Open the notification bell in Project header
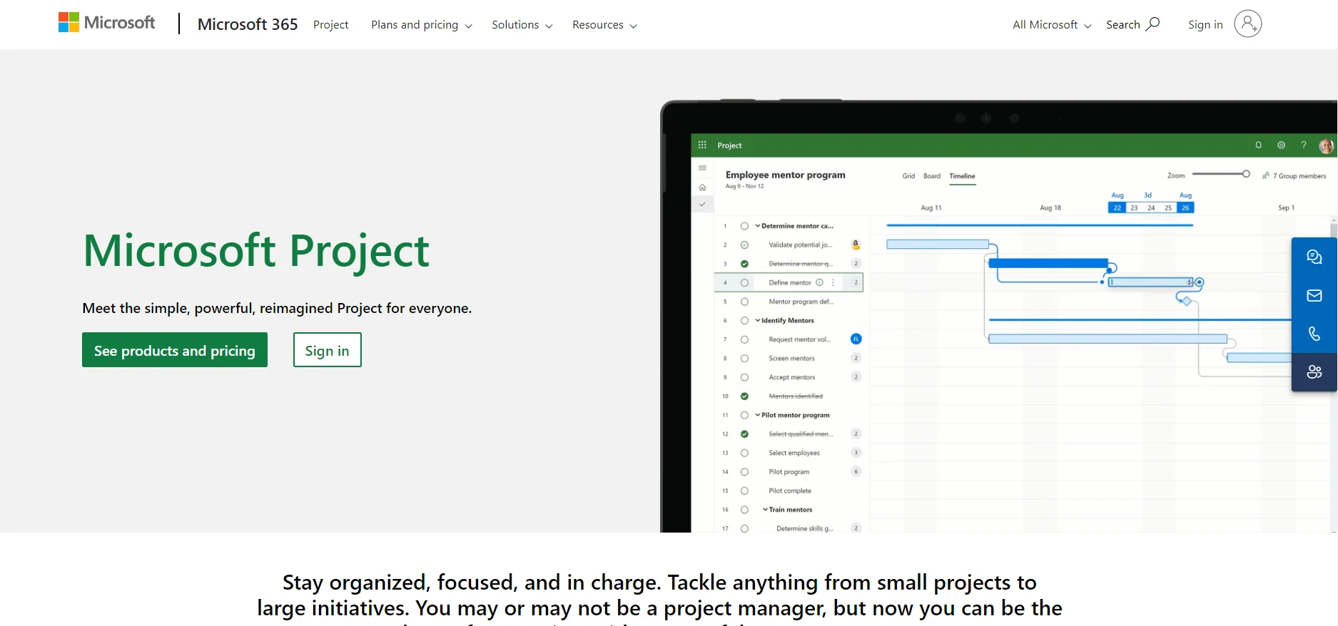The height and width of the screenshot is (626, 1338). pyautogui.click(x=1258, y=145)
